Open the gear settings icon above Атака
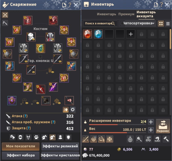The width and height of the screenshot is (172, 161). coord(73,110)
